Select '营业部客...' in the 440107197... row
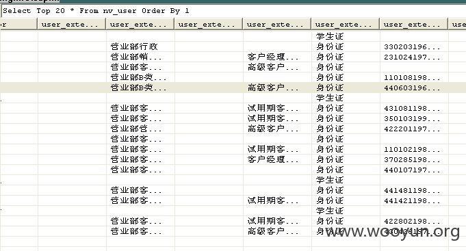Viewport: 466px width, 251px height. tap(135, 170)
